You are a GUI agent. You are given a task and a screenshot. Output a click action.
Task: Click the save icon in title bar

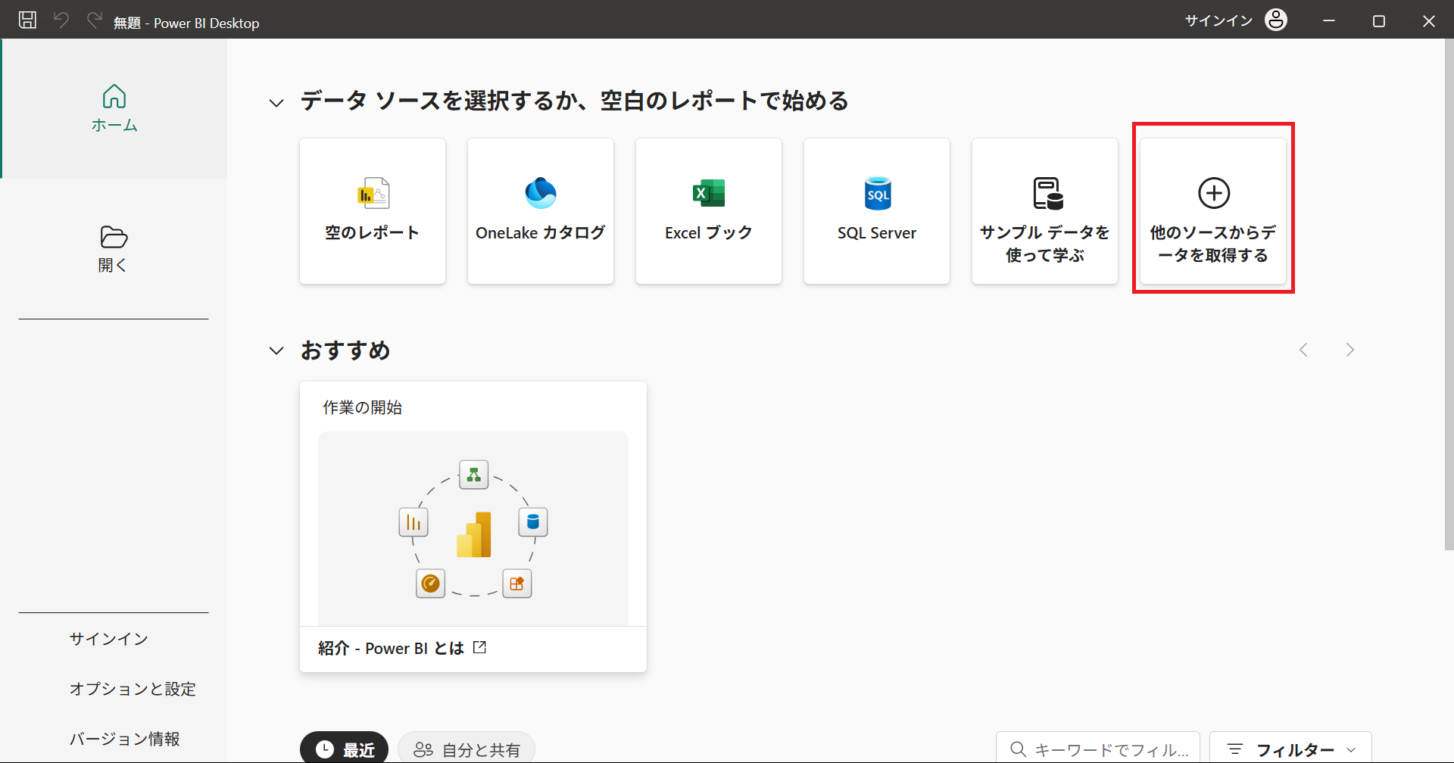pyautogui.click(x=27, y=20)
